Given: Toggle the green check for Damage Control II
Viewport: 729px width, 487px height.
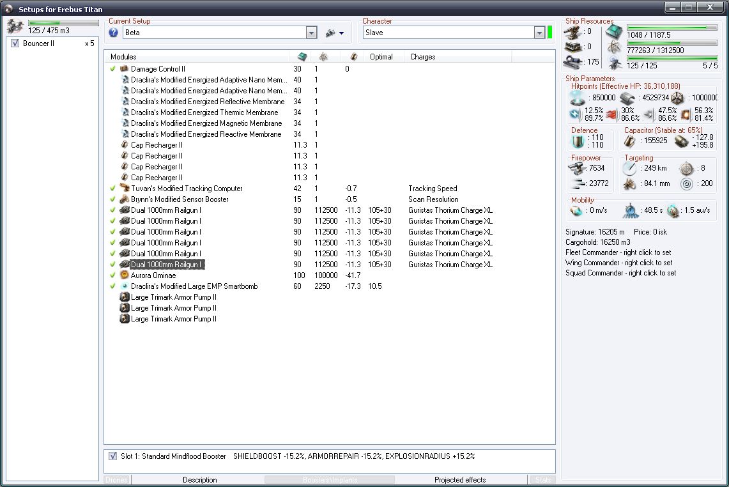Looking at the screenshot, I should coord(112,69).
